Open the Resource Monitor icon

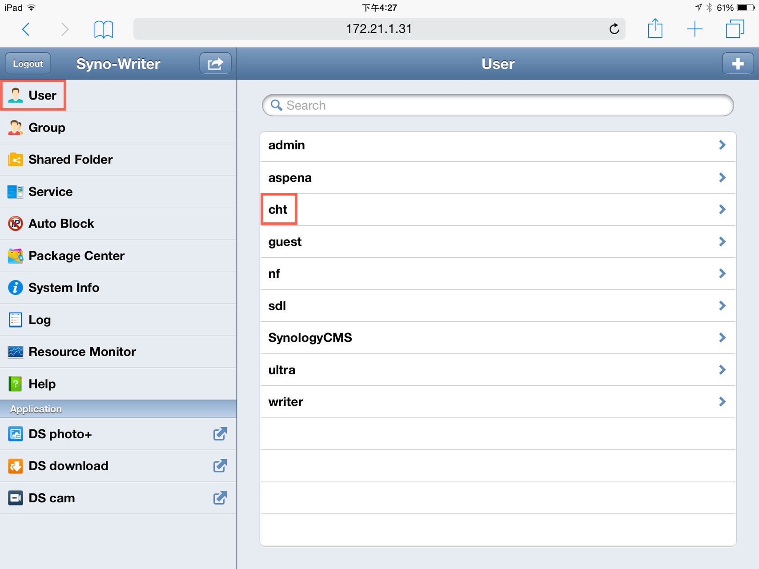pos(16,352)
